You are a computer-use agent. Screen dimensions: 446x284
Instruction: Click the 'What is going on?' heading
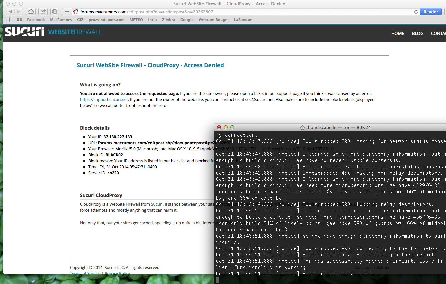[x=100, y=85]
